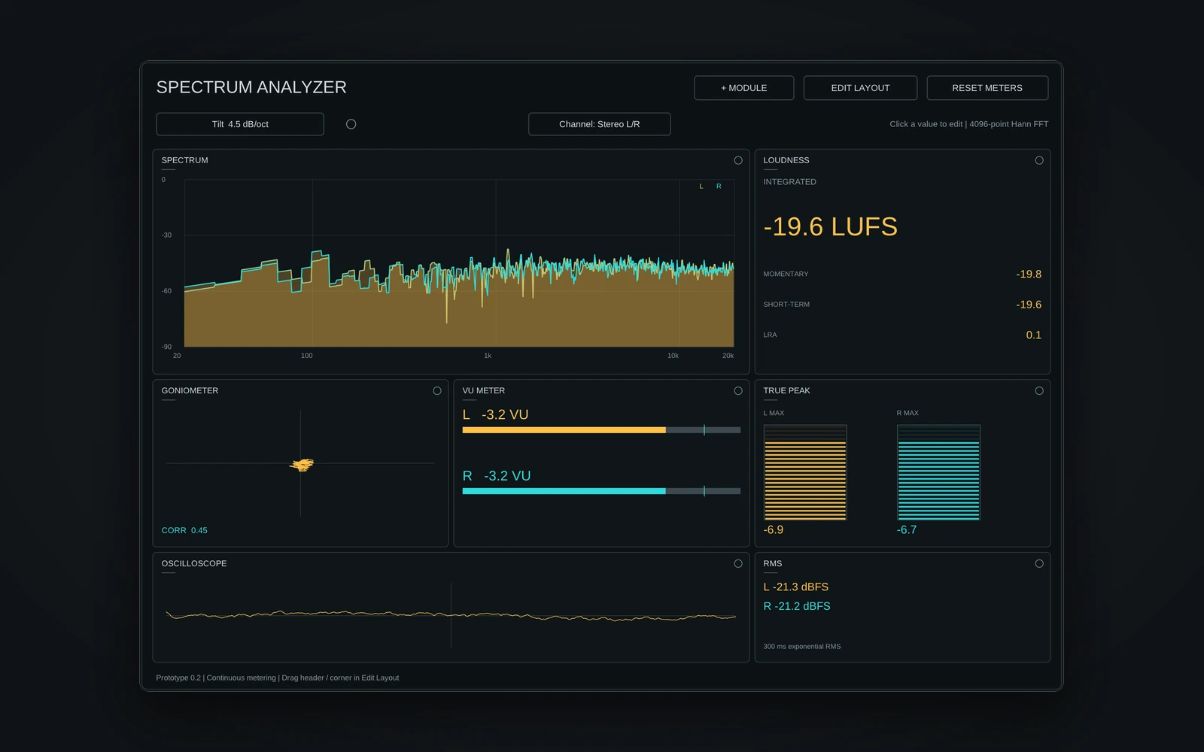Click the L MAX value -6.9
This screenshot has height=752, width=1204.
pyautogui.click(x=773, y=530)
